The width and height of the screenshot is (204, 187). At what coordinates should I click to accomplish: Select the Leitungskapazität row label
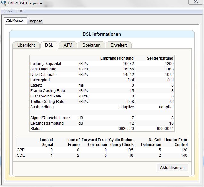point(46,64)
